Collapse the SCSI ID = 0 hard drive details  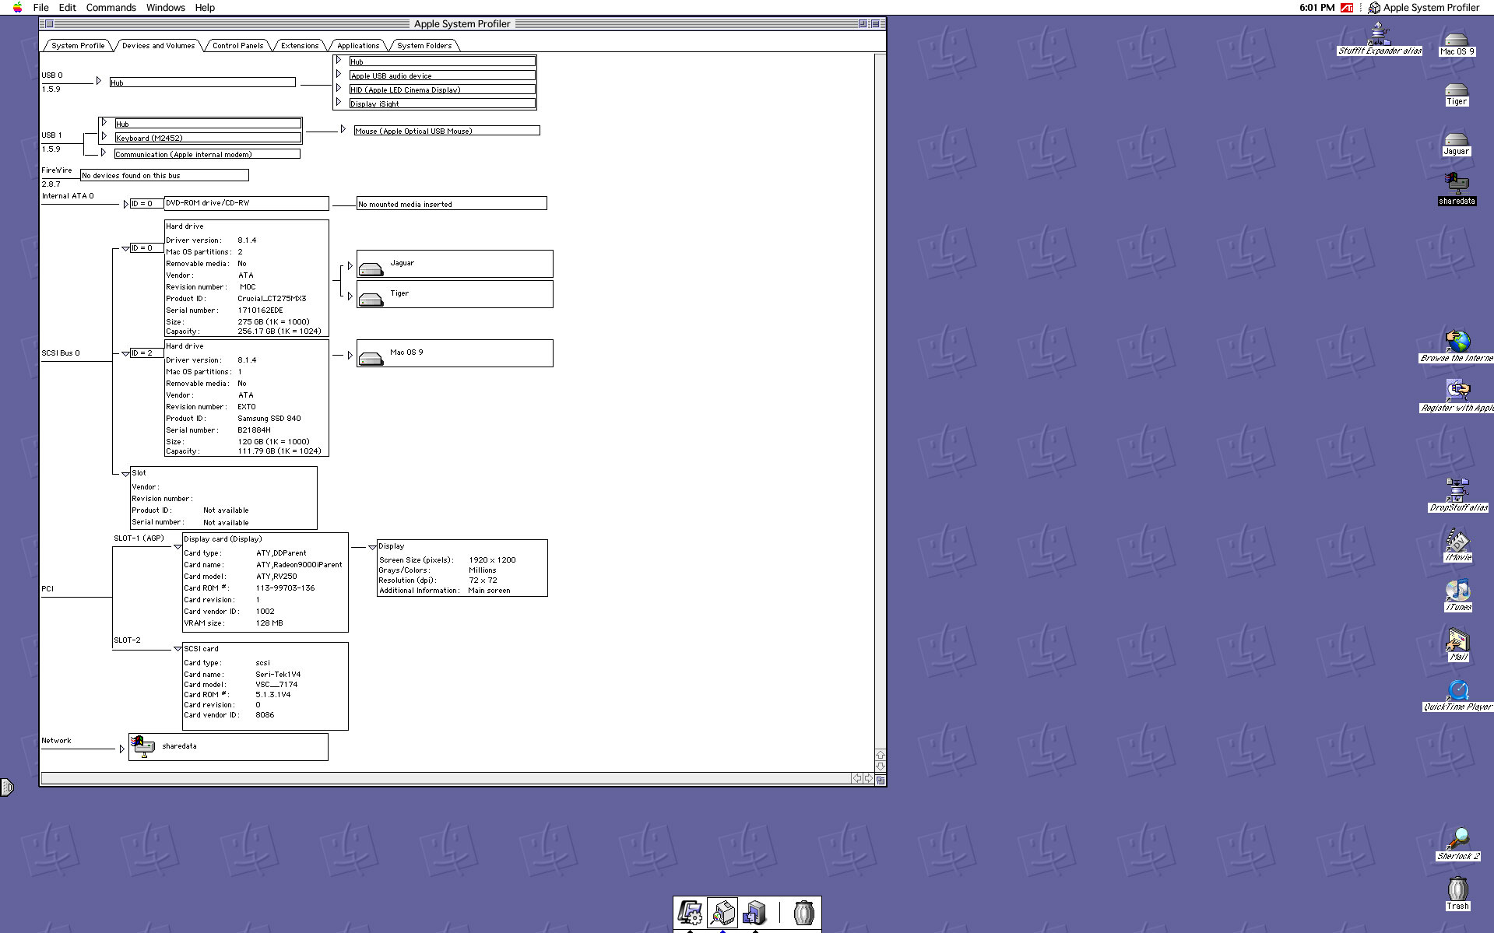(126, 249)
